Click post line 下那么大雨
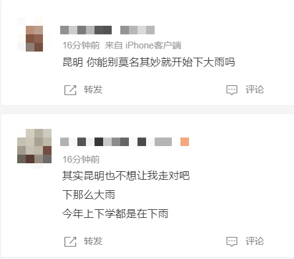 click(x=89, y=195)
